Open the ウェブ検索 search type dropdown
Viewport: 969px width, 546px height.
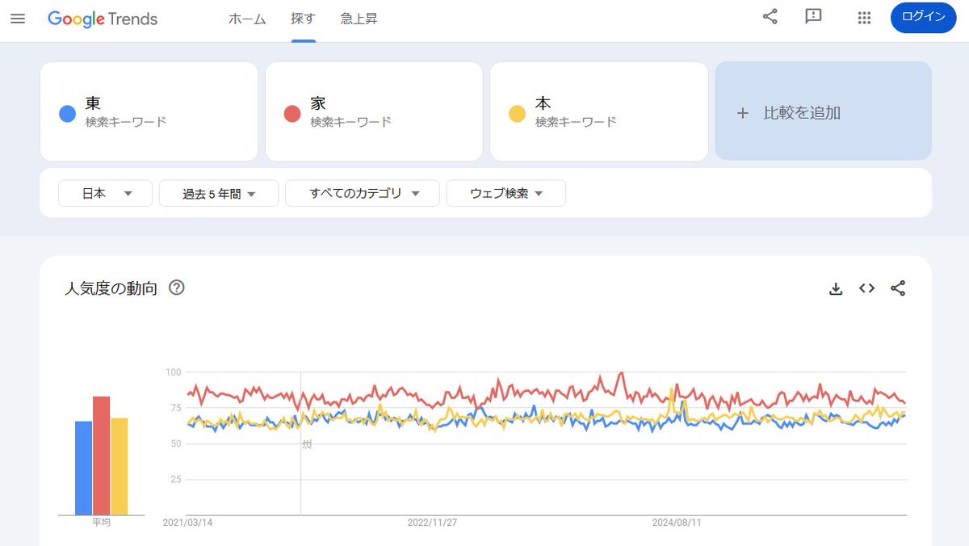[506, 194]
